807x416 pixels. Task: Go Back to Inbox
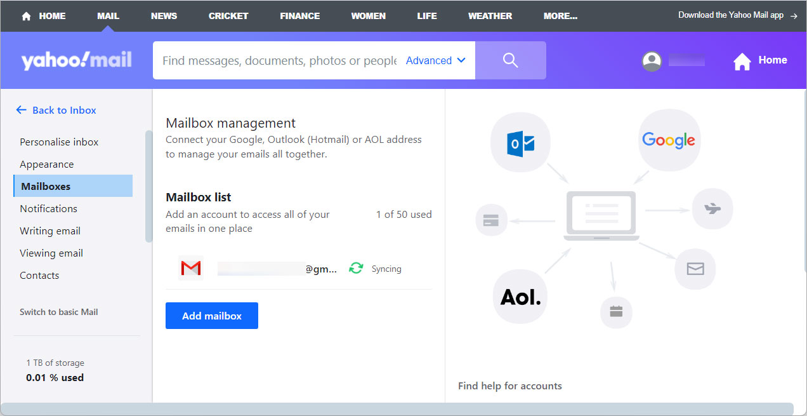click(56, 110)
